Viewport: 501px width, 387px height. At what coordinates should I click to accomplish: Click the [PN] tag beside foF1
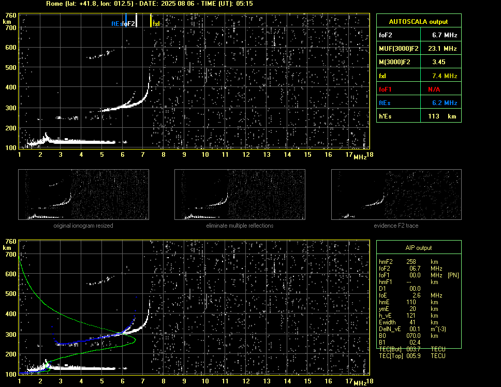pyautogui.click(x=453, y=275)
